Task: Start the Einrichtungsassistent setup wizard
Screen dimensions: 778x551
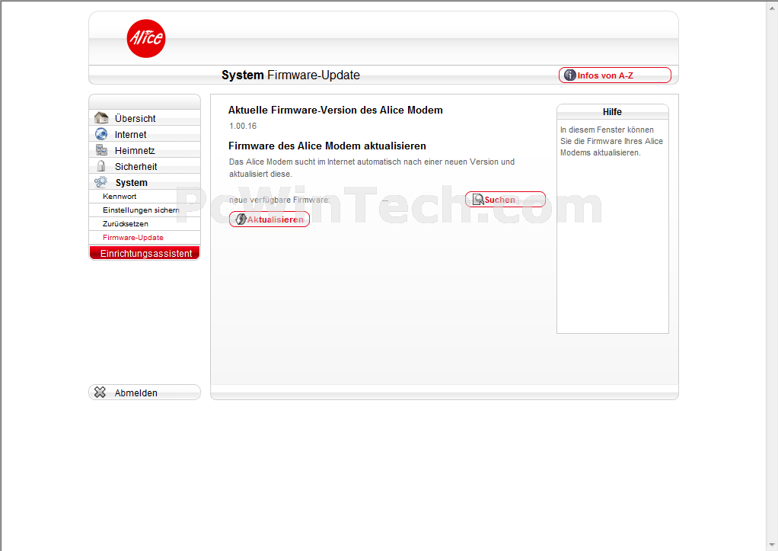Action: click(145, 253)
